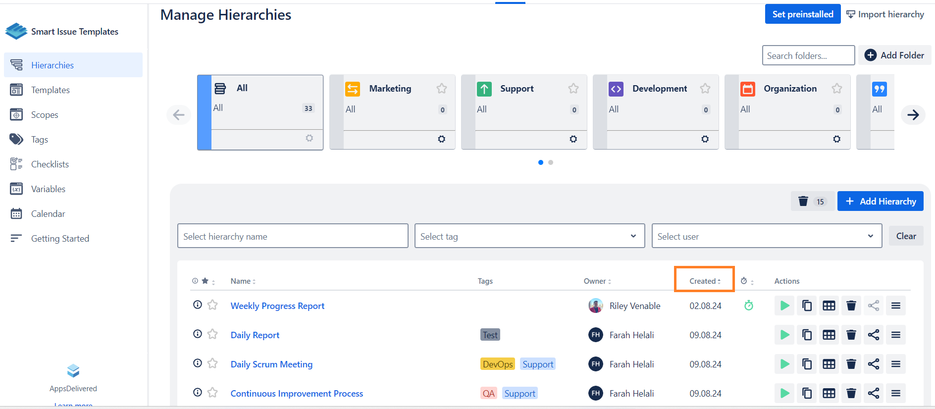Open the trash bin with 15 items
Viewport: 935px width, 409px height.
tap(812, 201)
